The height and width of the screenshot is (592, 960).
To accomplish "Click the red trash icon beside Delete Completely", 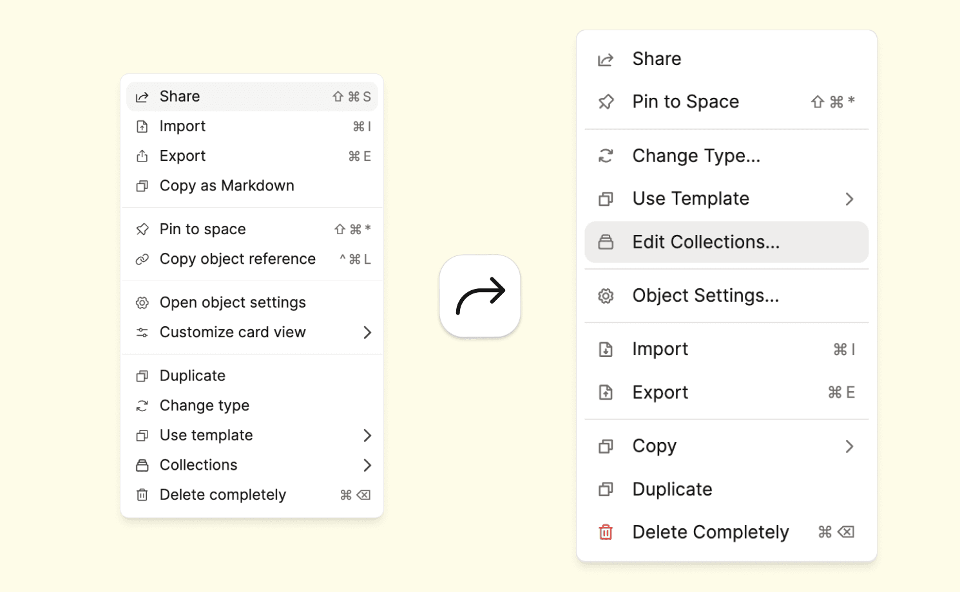I will coord(606,532).
